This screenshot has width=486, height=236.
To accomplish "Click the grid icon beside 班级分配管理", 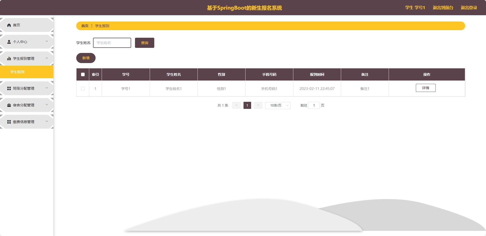I will tap(9, 88).
